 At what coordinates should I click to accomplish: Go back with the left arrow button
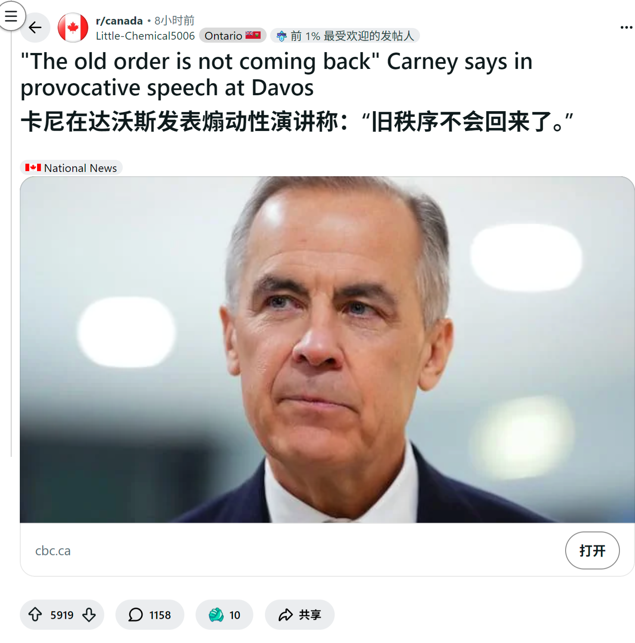35,28
